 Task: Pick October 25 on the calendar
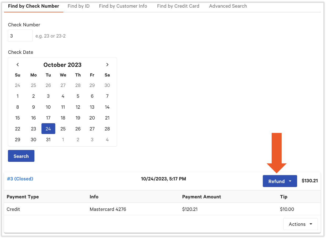63,129
